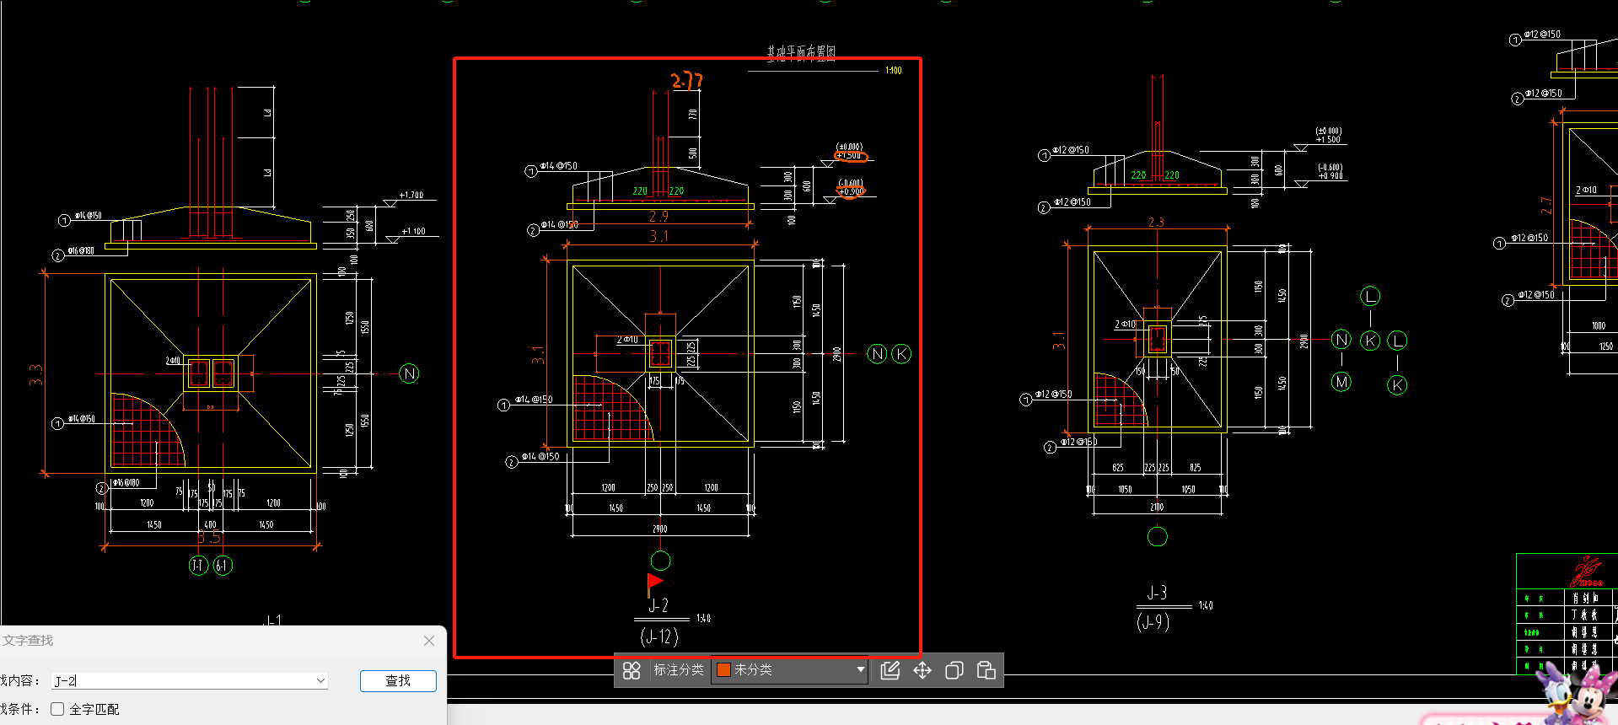Click the +1.700 elevation text
The image size is (1618, 725).
click(411, 195)
